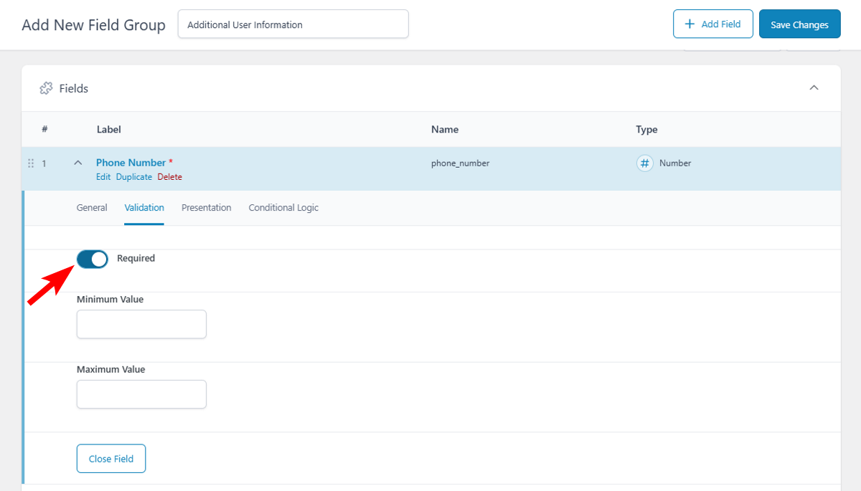Switch to the General tab
The width and height of the screenshot is (861, 491).
(x=92, y=208)
